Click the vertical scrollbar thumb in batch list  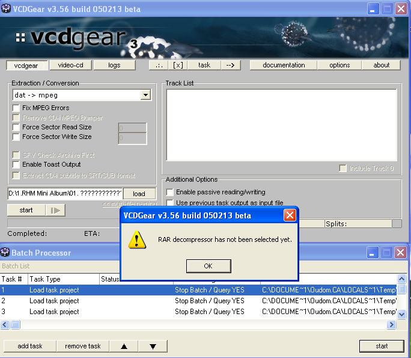tap(401, 289)
